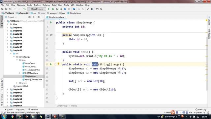Viewport: 211px width, 119px height.
Task: Locate current file with the crosshair icon
Action: [29, 17]
